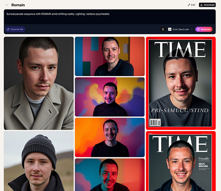Select the smiling portrait on the orange psychedelic background

(x=110, y=138)
